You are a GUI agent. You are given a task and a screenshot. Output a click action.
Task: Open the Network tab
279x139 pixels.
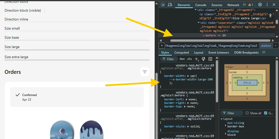233,5
